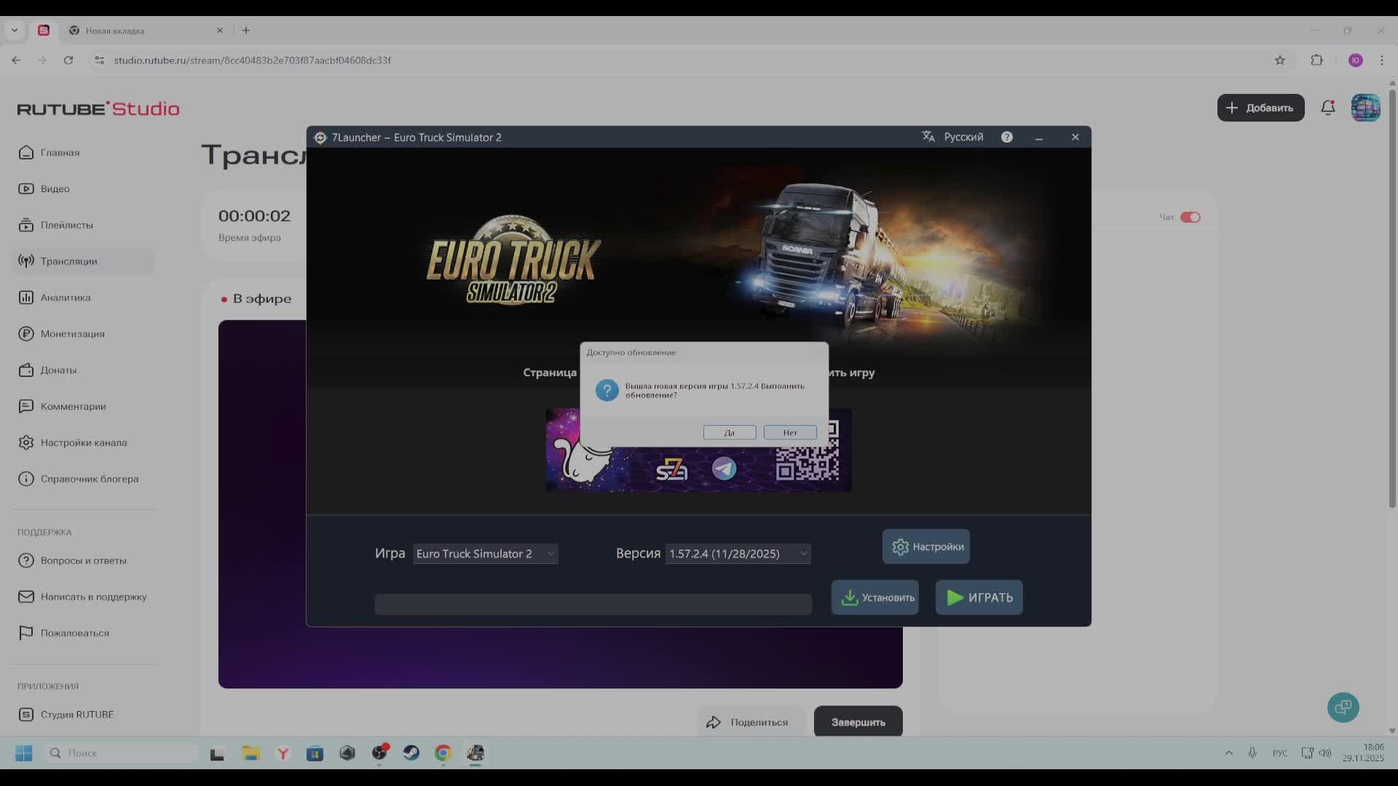
Task: Open Steam from the taskbar
Action: click(411, 753)
